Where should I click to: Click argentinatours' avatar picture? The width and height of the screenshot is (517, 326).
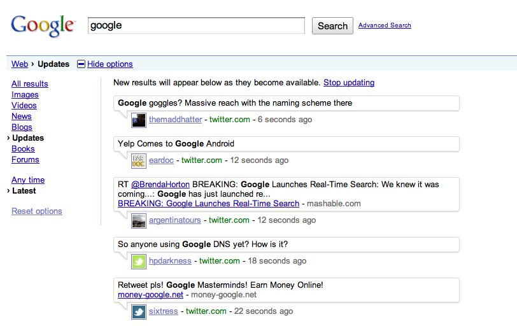coord(139,220)
